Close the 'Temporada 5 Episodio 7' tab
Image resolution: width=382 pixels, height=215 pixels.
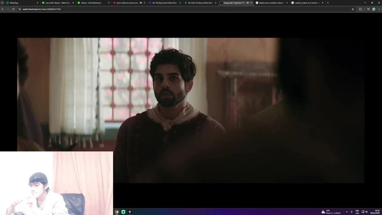[251, 3]
